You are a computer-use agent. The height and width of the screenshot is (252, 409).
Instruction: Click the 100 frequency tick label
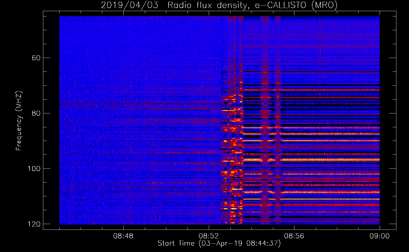[x=34, y=169]
